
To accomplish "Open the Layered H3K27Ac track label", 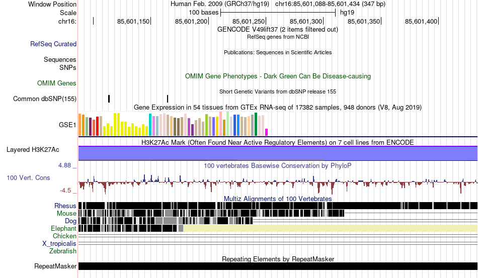I will (x=33, y=149).
